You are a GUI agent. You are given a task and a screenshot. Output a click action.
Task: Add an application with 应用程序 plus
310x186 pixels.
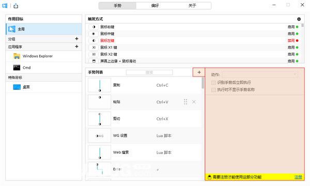76,47
